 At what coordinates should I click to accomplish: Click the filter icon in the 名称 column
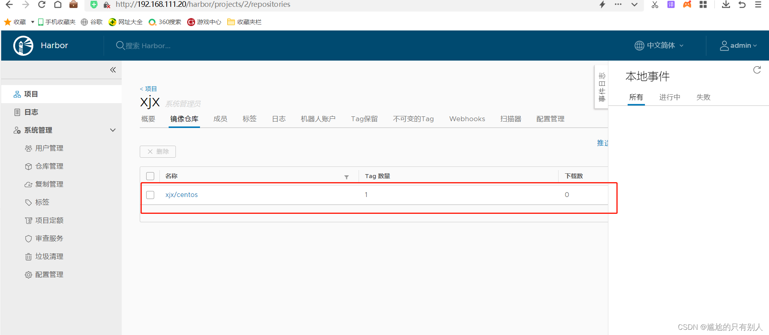click(347, 177)
